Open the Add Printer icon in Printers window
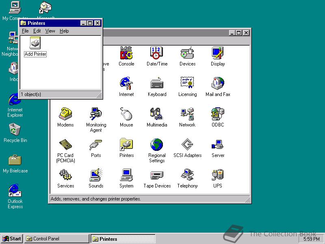The height and width of the screenshot is (244, 325). [35, 43]
